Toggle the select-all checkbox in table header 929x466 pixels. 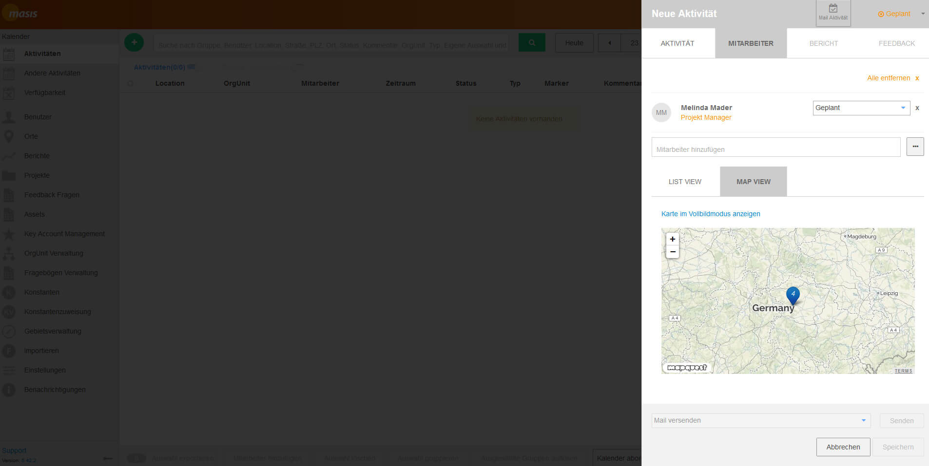(x=130, y=84)
